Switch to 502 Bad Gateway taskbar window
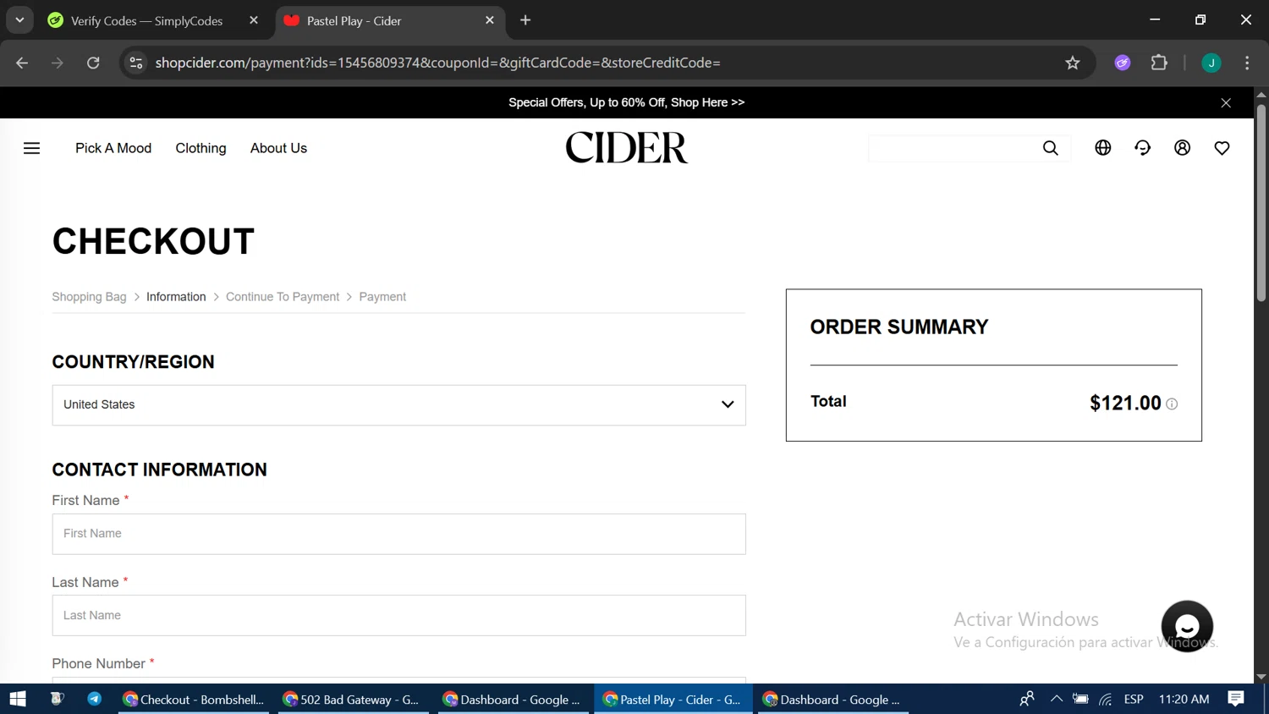The image size is (1269, 714). 354,699
